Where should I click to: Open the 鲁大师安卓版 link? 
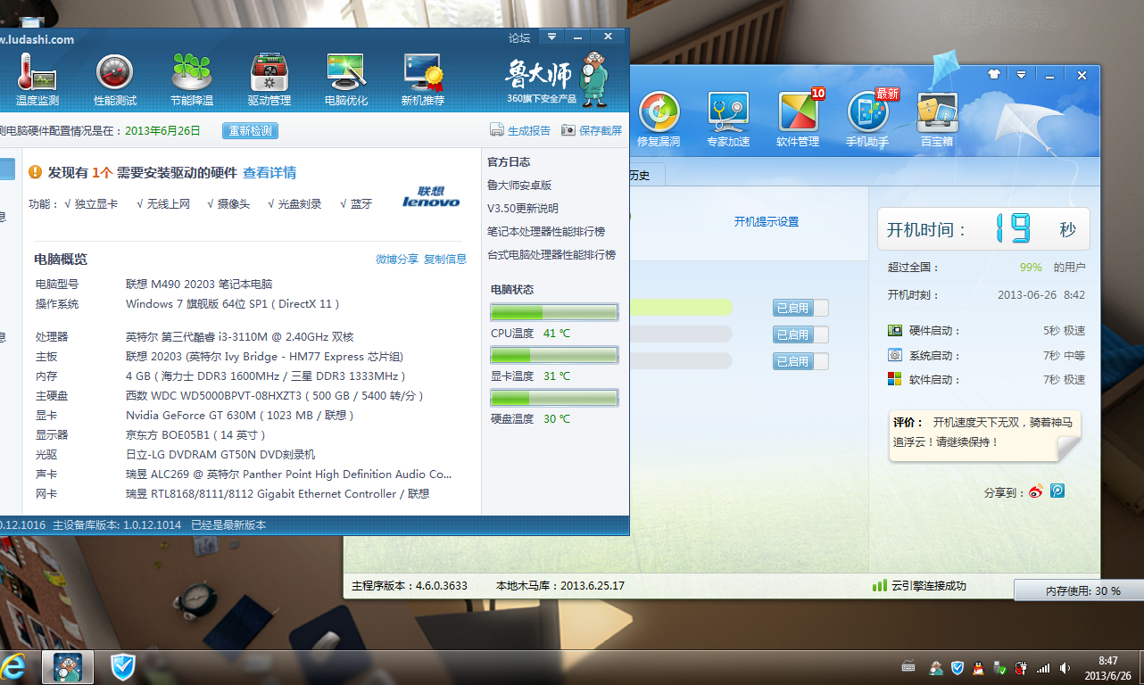(519, 186)
